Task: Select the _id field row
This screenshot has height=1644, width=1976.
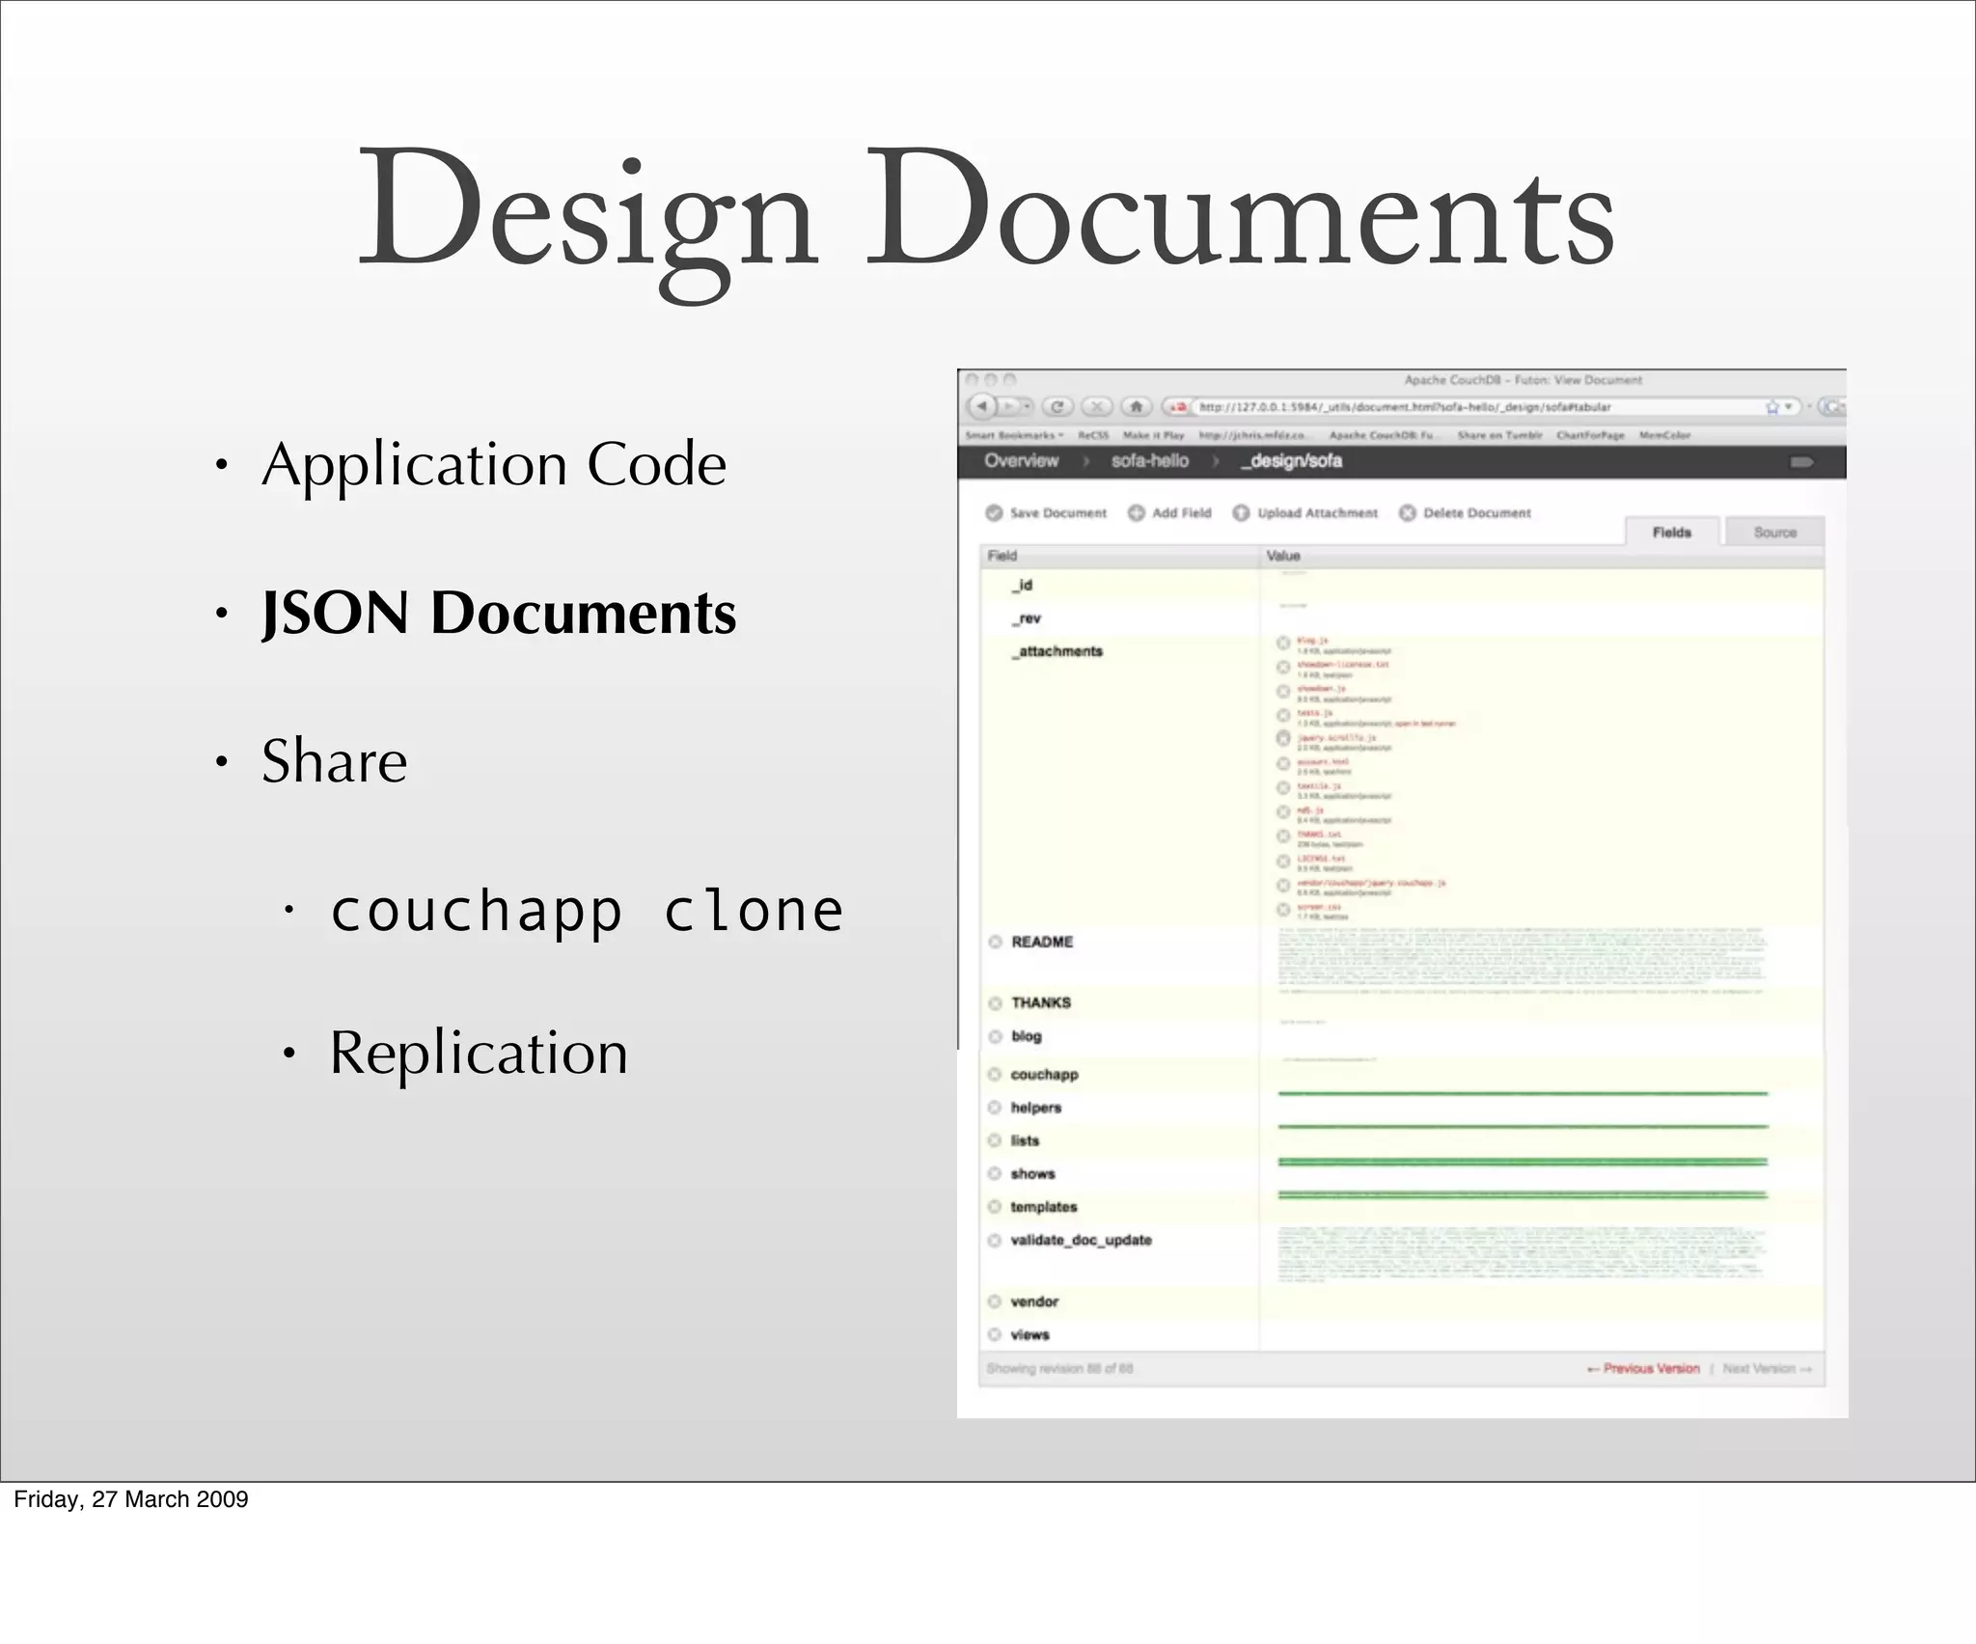Action: 1401,585
